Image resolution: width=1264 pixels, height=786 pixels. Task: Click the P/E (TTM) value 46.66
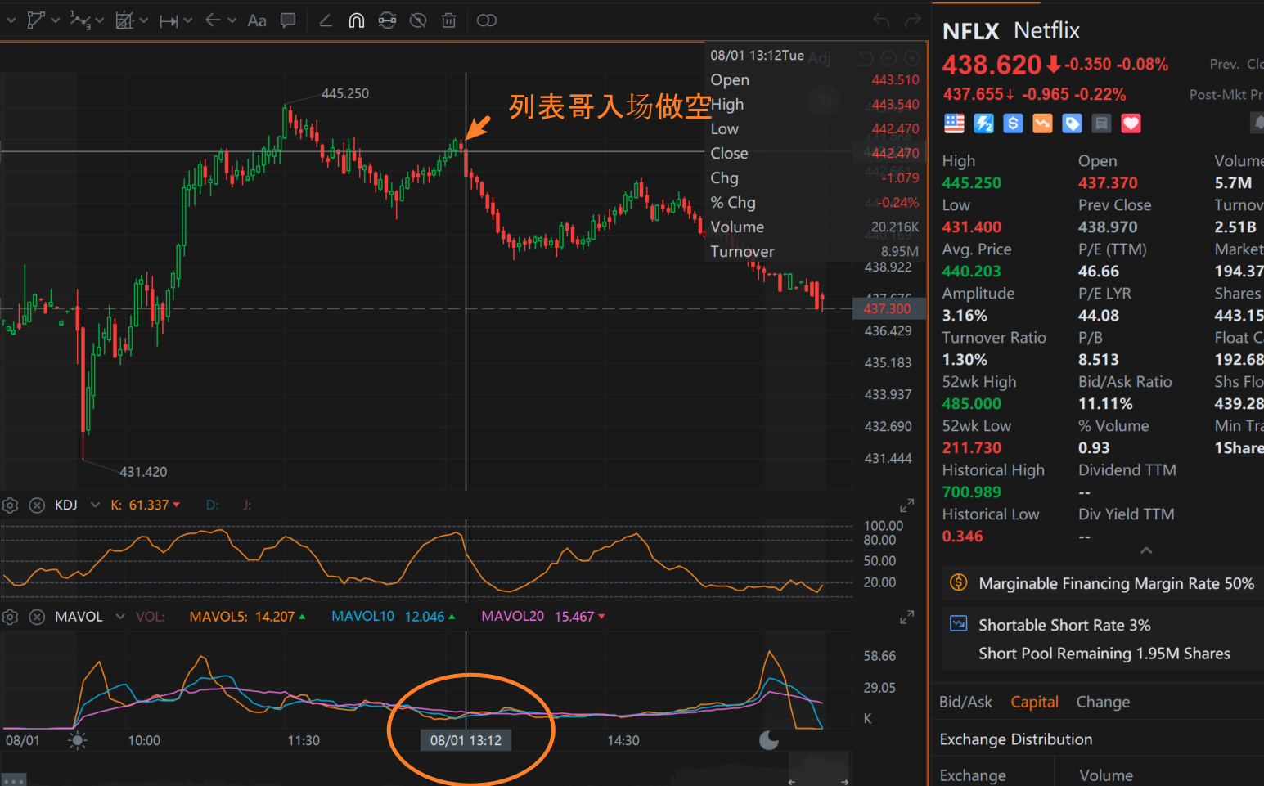click(1099, 272)
